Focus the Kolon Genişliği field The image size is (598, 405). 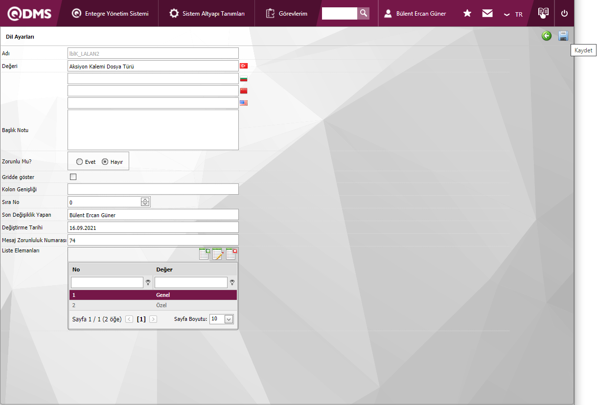click(x=153, y=189)
